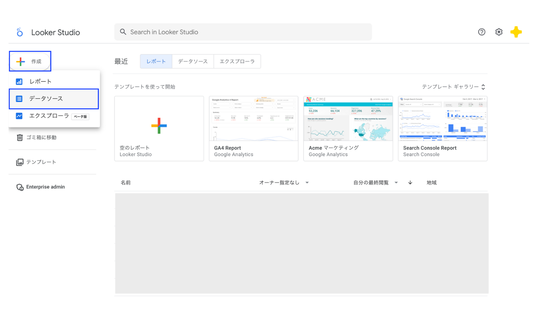This screenshot has width=538, height=323.
Task: Select the レポート icon in the create menu
Action: pyautogui.click(x=19, y=81)
